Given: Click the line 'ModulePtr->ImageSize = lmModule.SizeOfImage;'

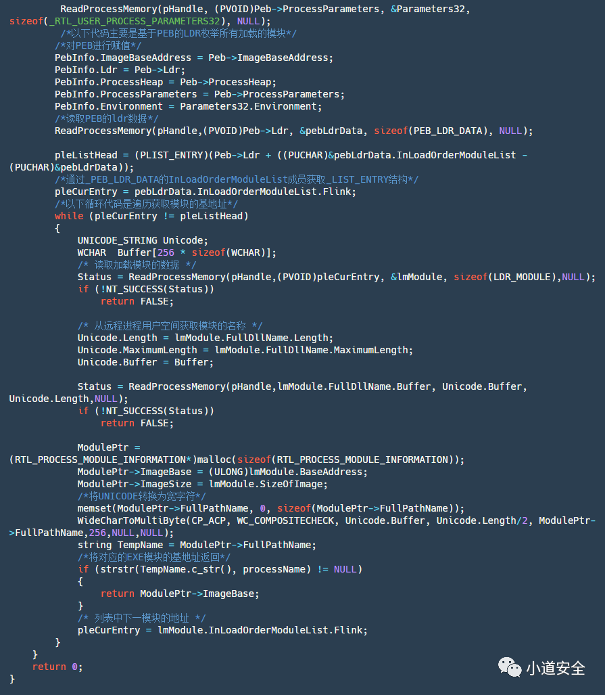Looking at the screenshot, I should [x=202, y=485].
